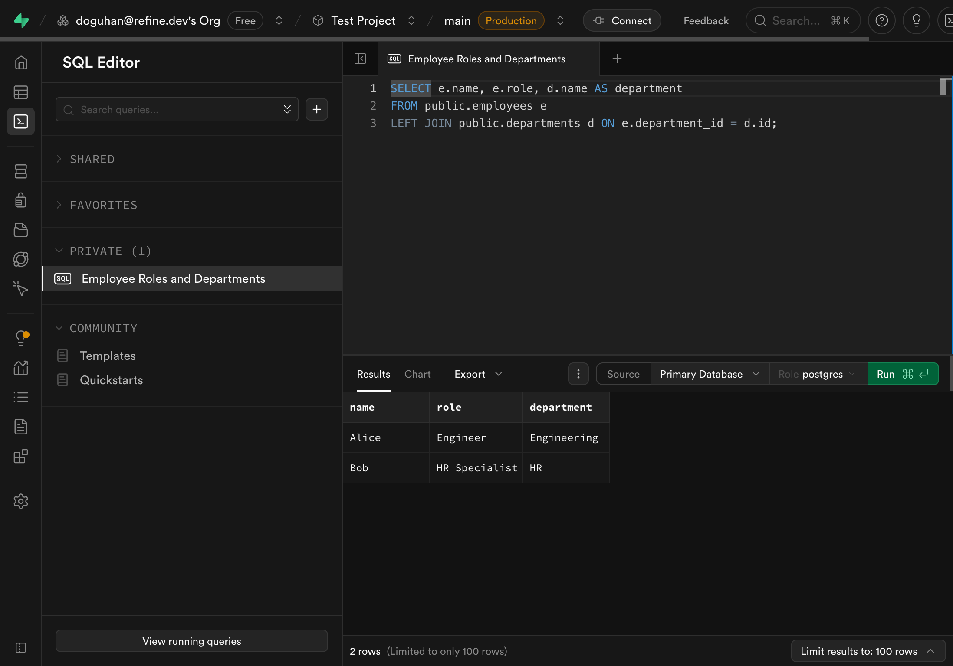Image resolution: width=953 pixels, height=666 pixels.
Task: Open the Export dropdown
Action: (477, 374)
